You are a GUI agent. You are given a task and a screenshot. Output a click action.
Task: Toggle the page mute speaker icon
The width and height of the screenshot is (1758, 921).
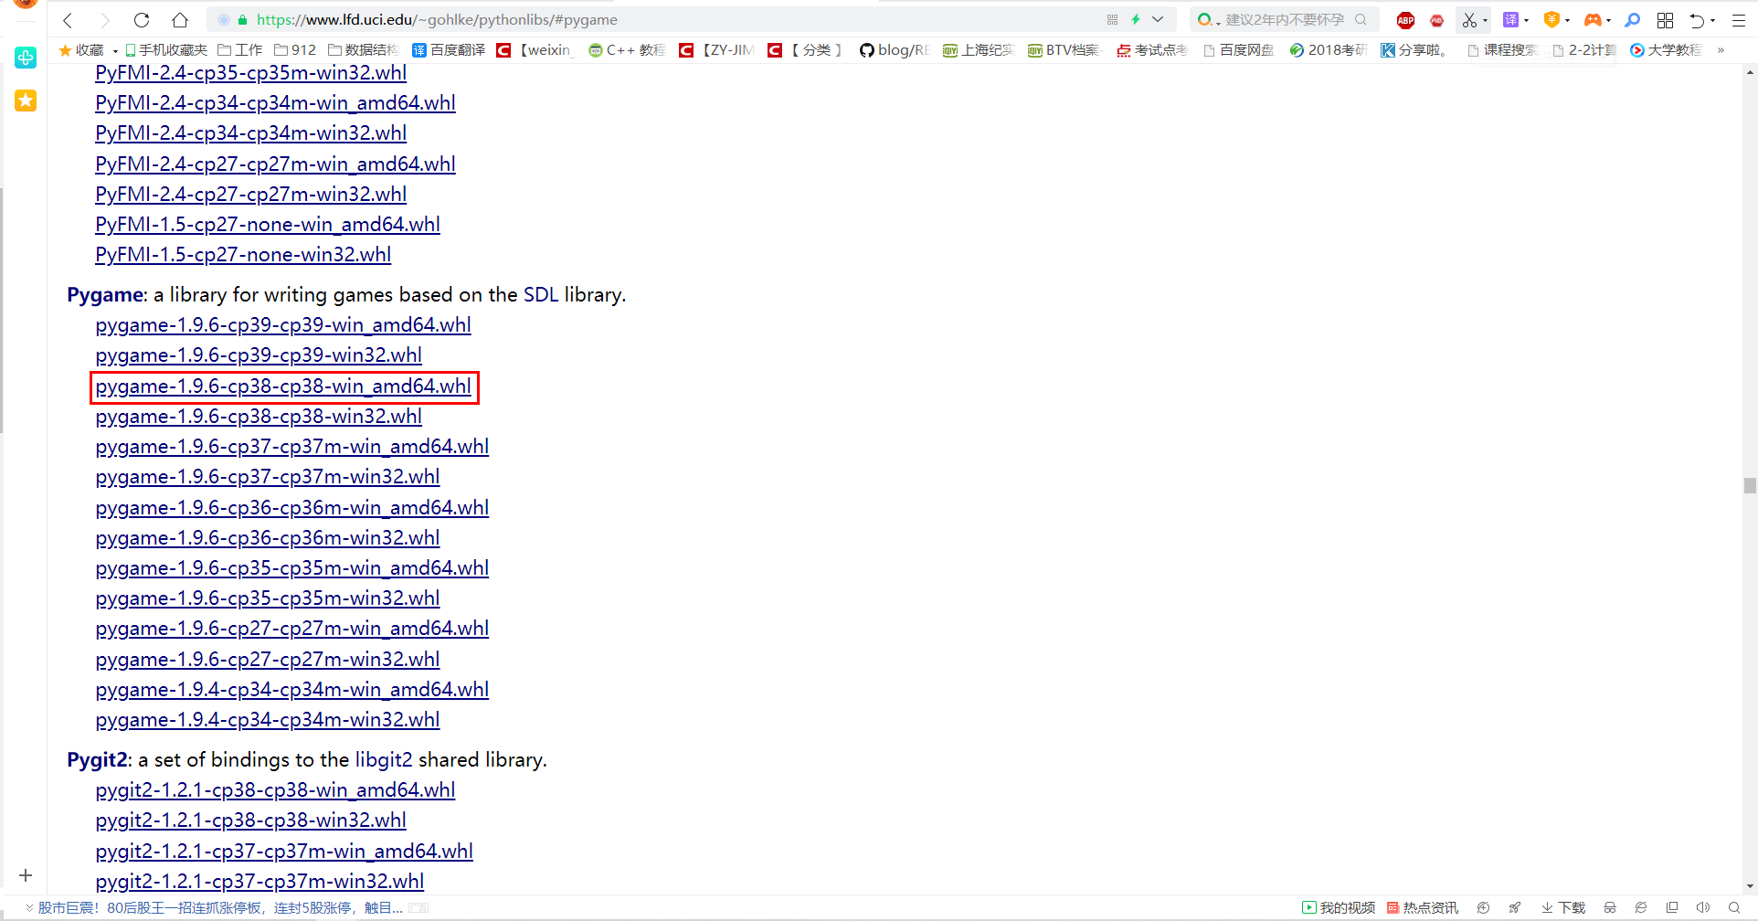coord(1703,908)
